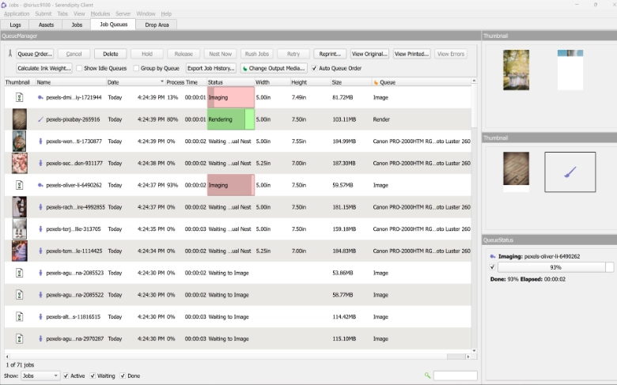
Task: Click the Export Job History button
Action: pyautogui.click(x=210, y=68)
